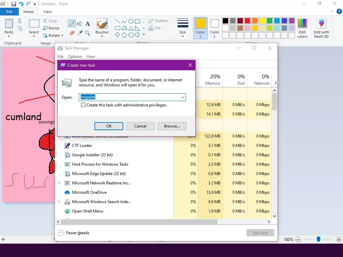The image size is (343, 257).
Task: Choose the Curve shape in Shapes gallery
Action: click(x=124, y=21)
